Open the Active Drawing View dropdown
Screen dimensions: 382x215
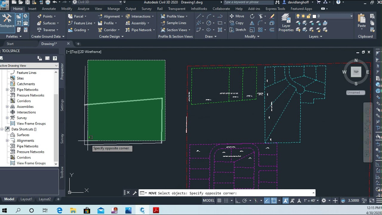click(x=29, y=66)
